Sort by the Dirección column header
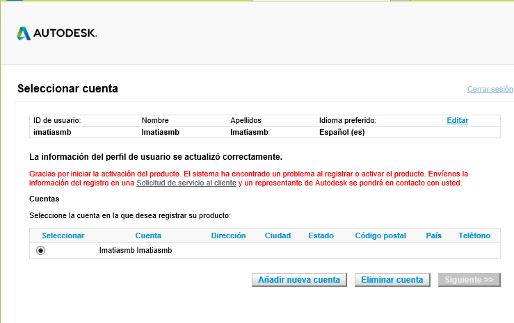 pos(228,235)
